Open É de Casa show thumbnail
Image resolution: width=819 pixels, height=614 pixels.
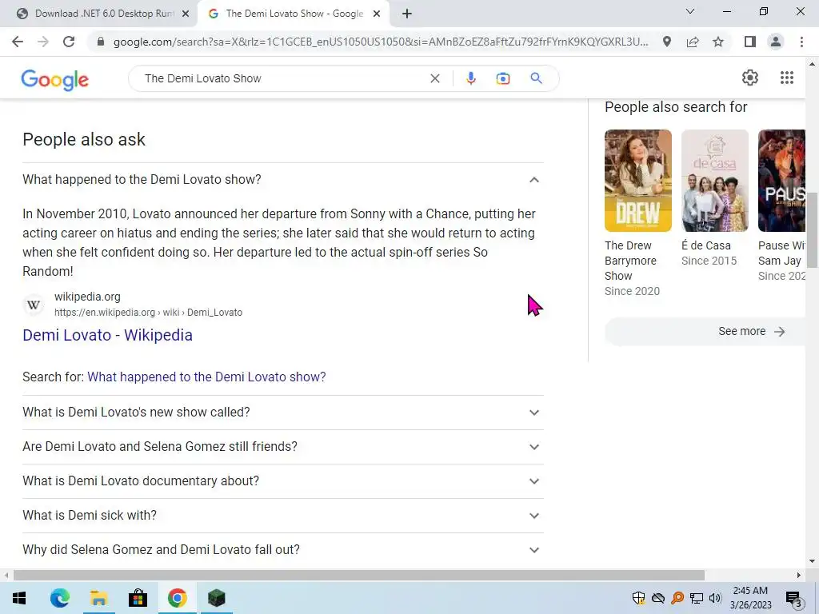tap(714, 181)
